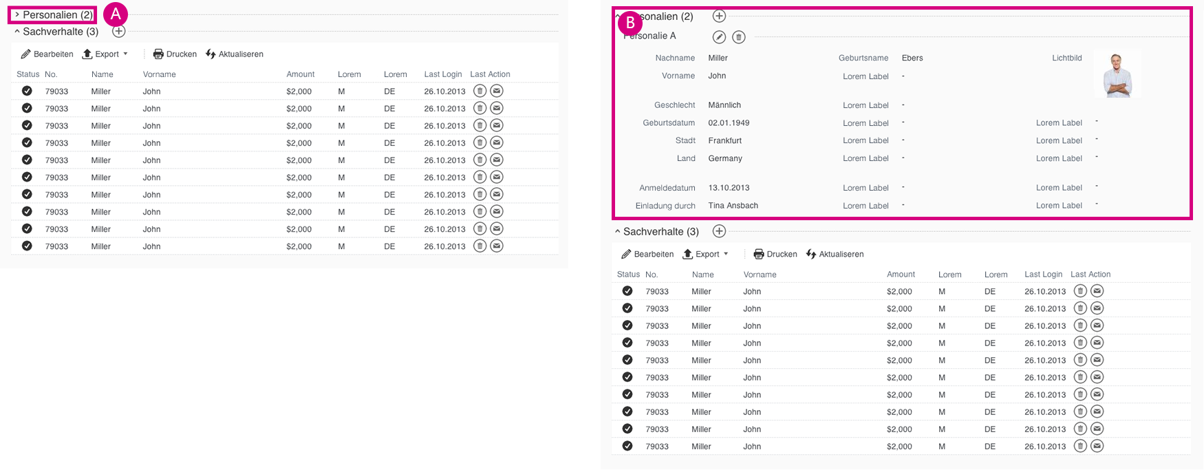This screenshot has height=470, width=1204.
Task: Click envelope icon in last right table row
Action: [x=1097, y=446]
